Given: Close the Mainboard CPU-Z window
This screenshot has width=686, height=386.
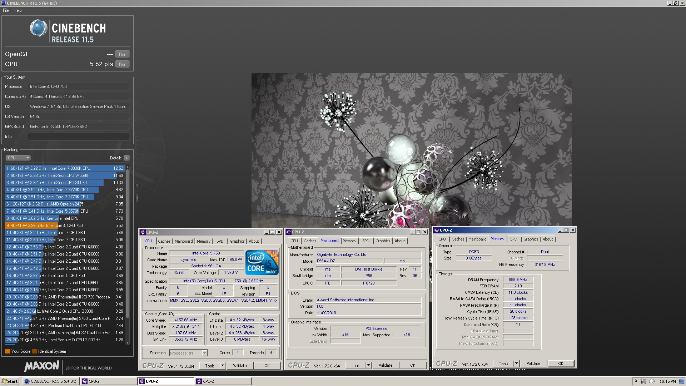Looking at the screenshot, I should point(425,232).
